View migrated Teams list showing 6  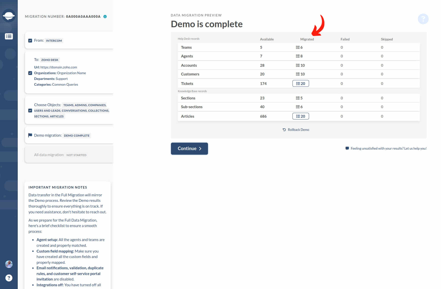299,47
